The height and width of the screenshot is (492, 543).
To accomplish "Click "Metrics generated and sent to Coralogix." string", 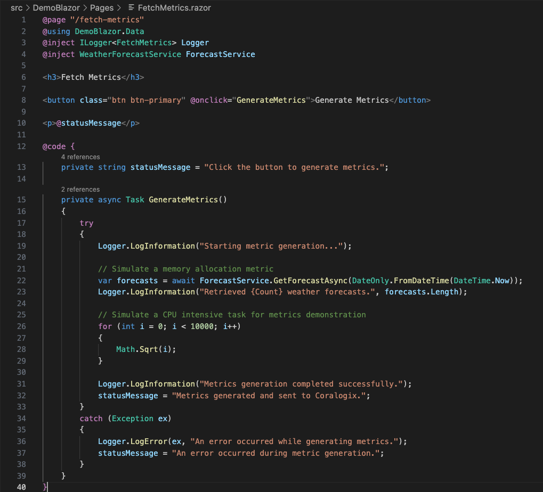I will (x=269, y=396).
